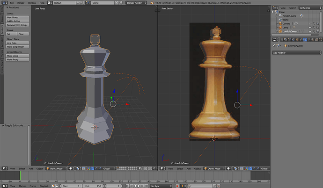Click the Camera object icon in outliner
323x188 pixels.
click(x=280, y=24)
